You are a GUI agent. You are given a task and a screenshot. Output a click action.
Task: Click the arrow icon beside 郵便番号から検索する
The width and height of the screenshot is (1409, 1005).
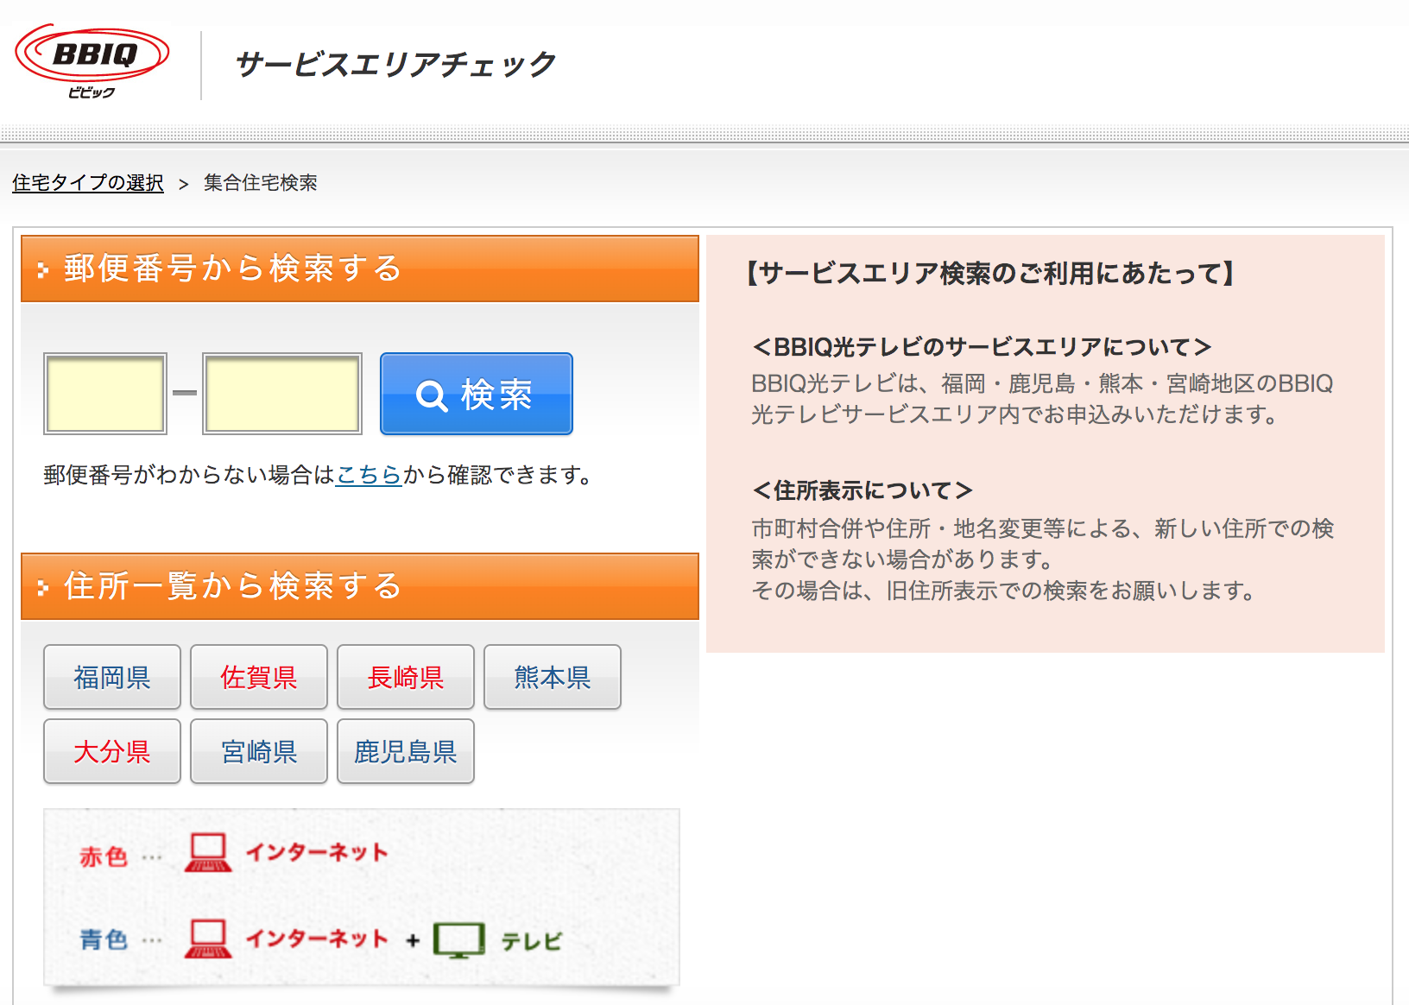click(x=43, y=270)
